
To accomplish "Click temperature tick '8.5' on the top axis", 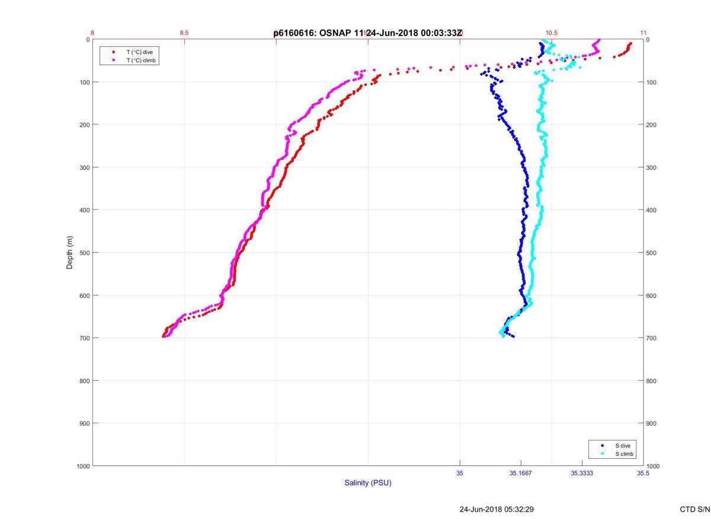I will [x=184, y=33].
